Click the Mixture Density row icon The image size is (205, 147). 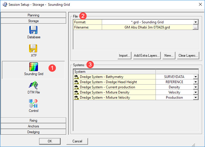point(76,92)
